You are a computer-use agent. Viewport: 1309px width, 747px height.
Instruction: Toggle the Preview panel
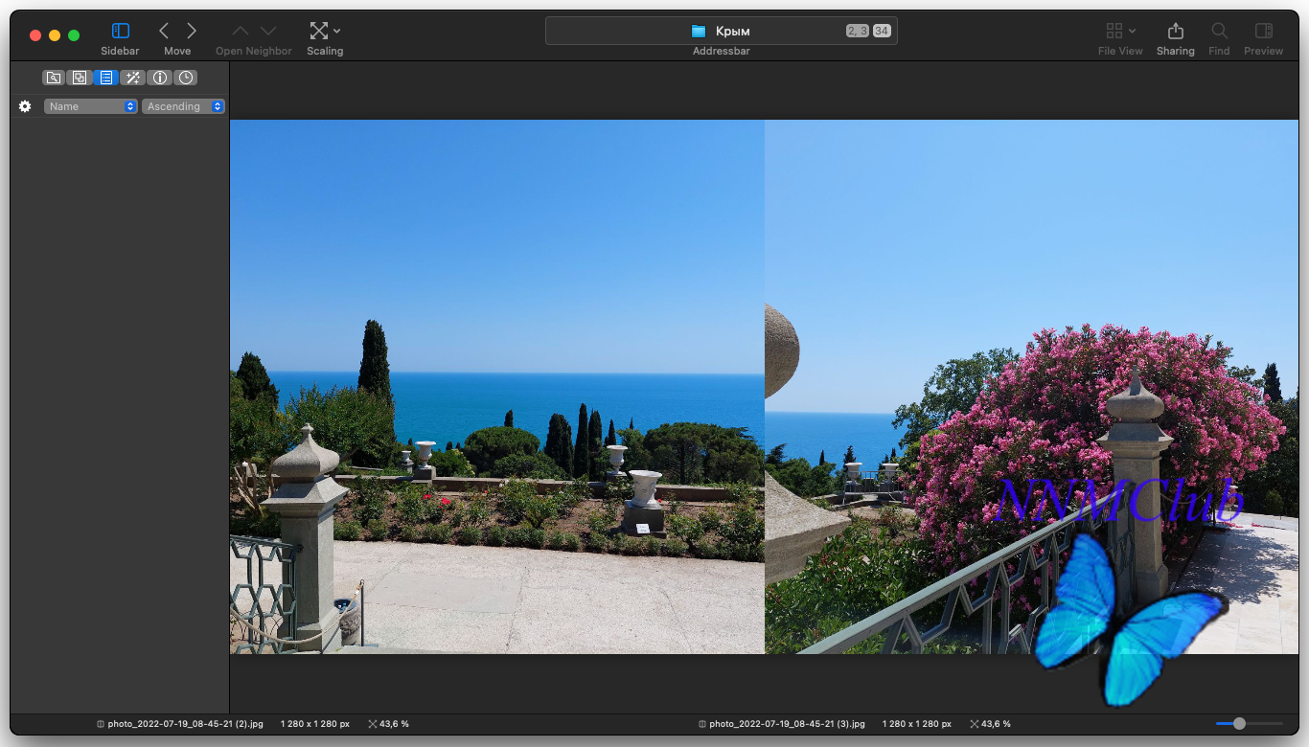1264,31
